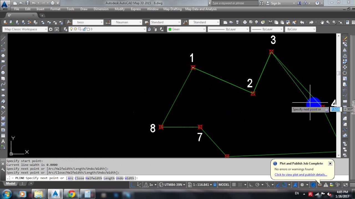Open the Text Style manager icon
This screenshot has height=199, width=355.
69,22
